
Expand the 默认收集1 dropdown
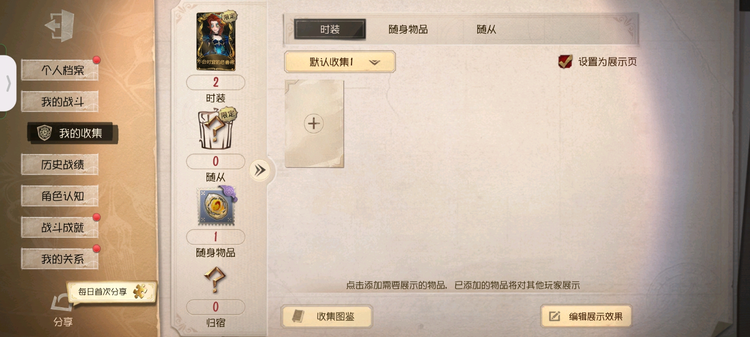coord(340,62)
